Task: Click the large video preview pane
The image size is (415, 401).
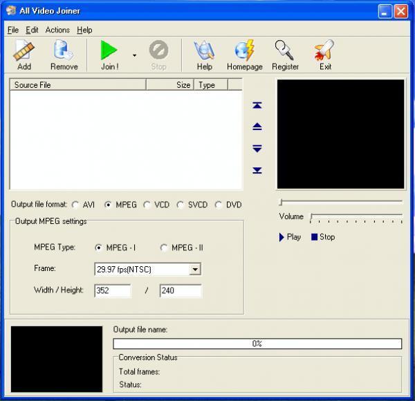Action: pos(340,134)
